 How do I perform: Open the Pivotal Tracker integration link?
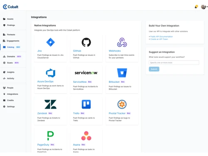[117, 113]
